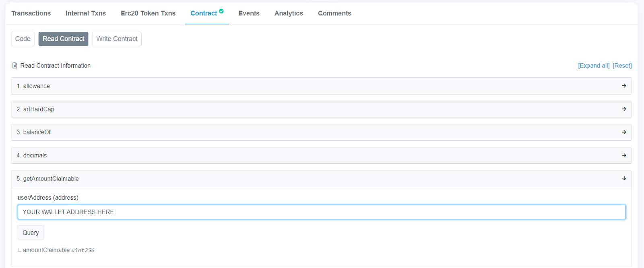The width and height of the screenshot is (644, 268).
Task: Expand the balanceOf row arrow
Action: (624, 132)
